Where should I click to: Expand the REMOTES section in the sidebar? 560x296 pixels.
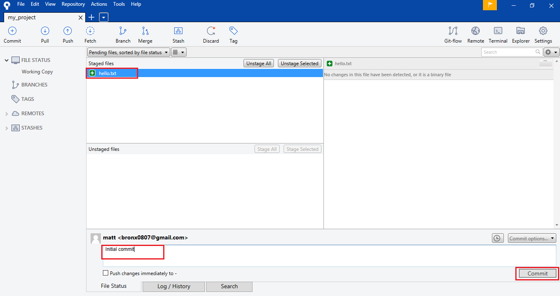pos(7,114)
